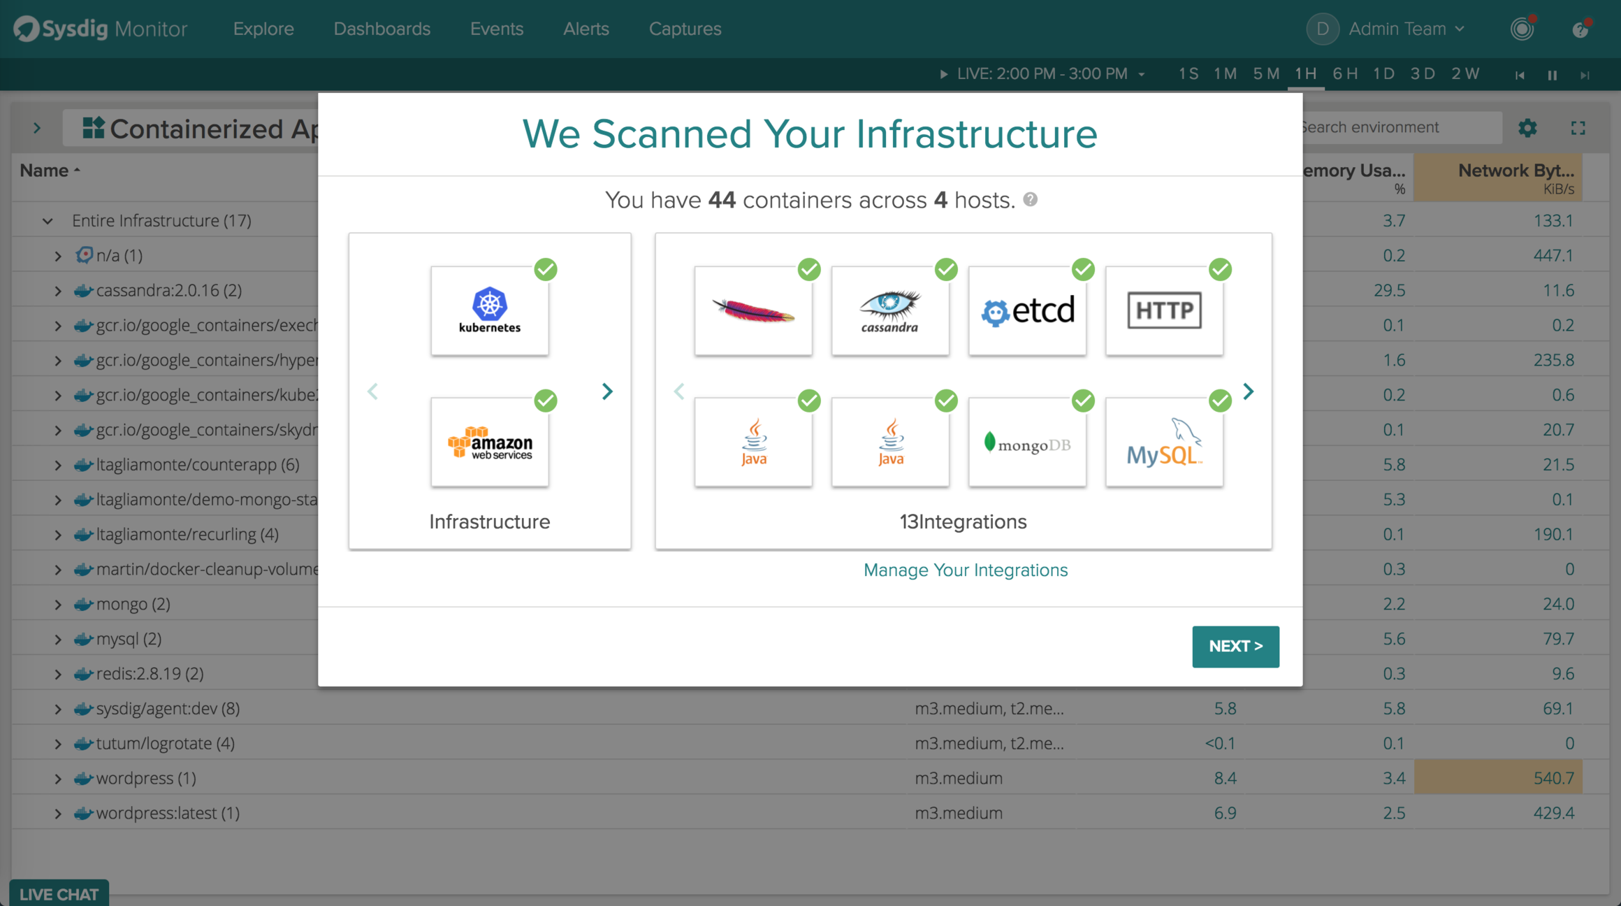Open the Cassandra integration tile

coord(890,310)
